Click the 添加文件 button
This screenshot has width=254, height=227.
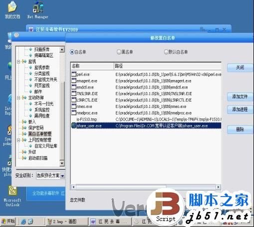240,96
